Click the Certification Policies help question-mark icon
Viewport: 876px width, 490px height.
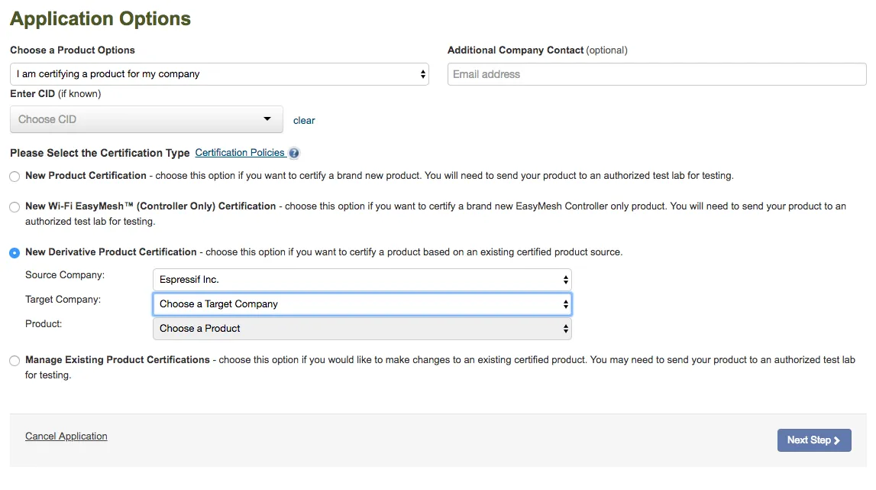[294, 153]
